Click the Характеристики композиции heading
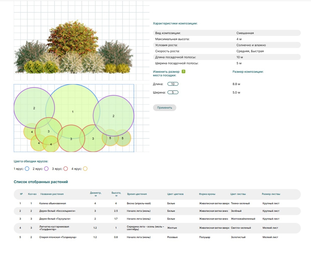This screenshot has width=311, height=253. point(175,23)
